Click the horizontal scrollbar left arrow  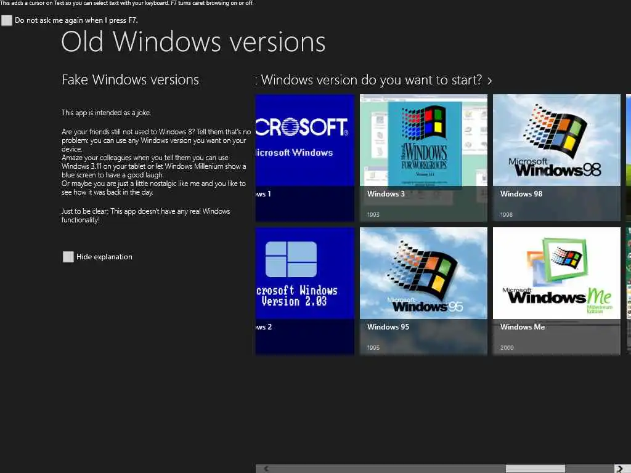[266, 469]
